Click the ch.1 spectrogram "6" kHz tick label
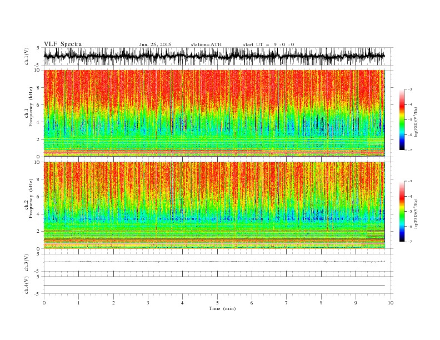Viewport: 440px width, 340px height. [x=39, y=105]
